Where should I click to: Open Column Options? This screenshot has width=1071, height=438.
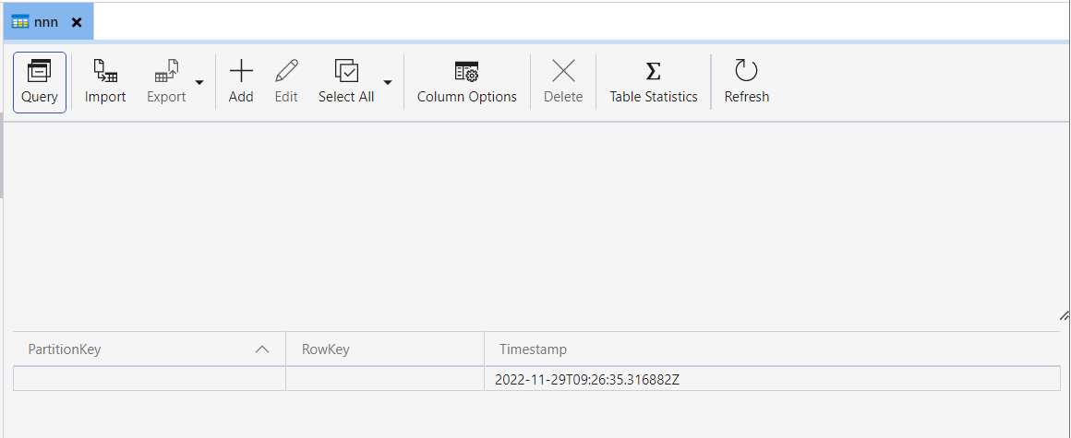coord(467,82)
